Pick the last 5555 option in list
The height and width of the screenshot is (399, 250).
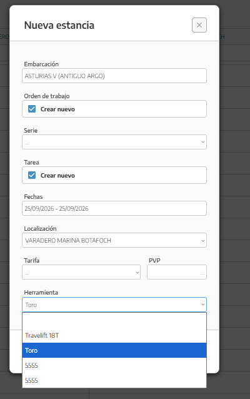pos(114,380)
